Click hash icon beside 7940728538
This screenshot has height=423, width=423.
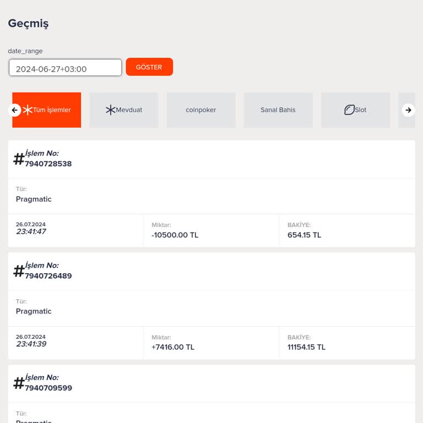click(x=19, y=159)
